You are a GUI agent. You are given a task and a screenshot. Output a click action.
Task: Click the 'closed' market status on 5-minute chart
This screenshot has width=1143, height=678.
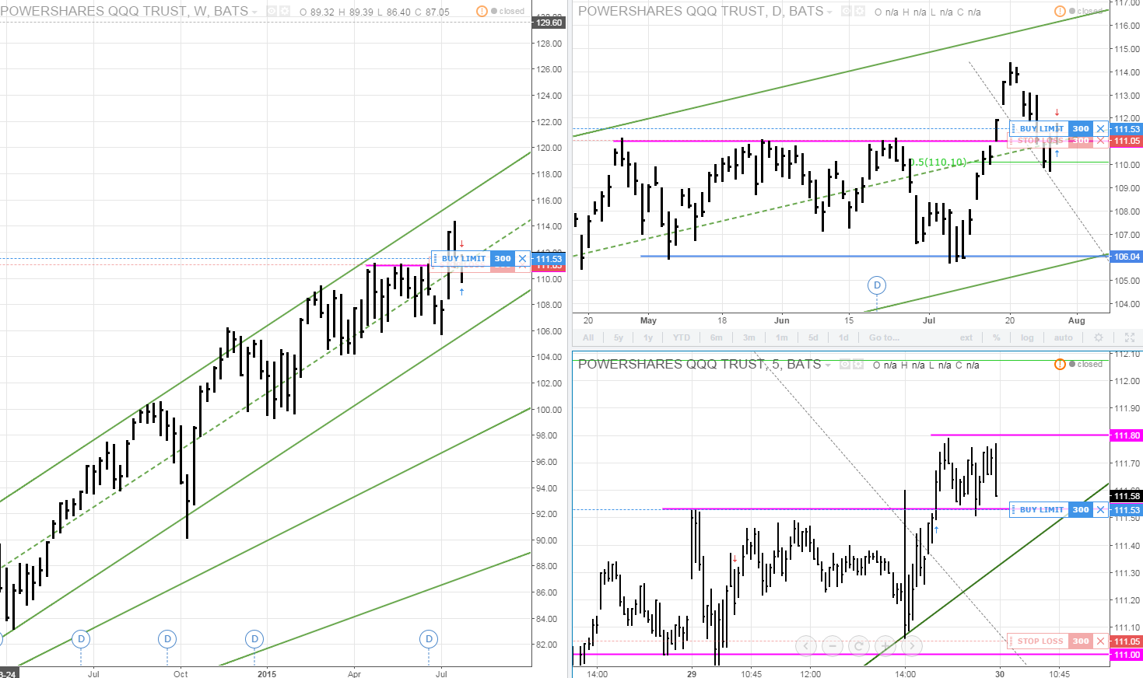tap(1086, 365)
